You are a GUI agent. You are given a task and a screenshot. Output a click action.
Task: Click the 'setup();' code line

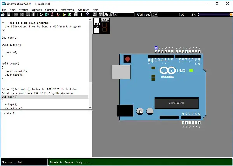(x=11, y=104)
